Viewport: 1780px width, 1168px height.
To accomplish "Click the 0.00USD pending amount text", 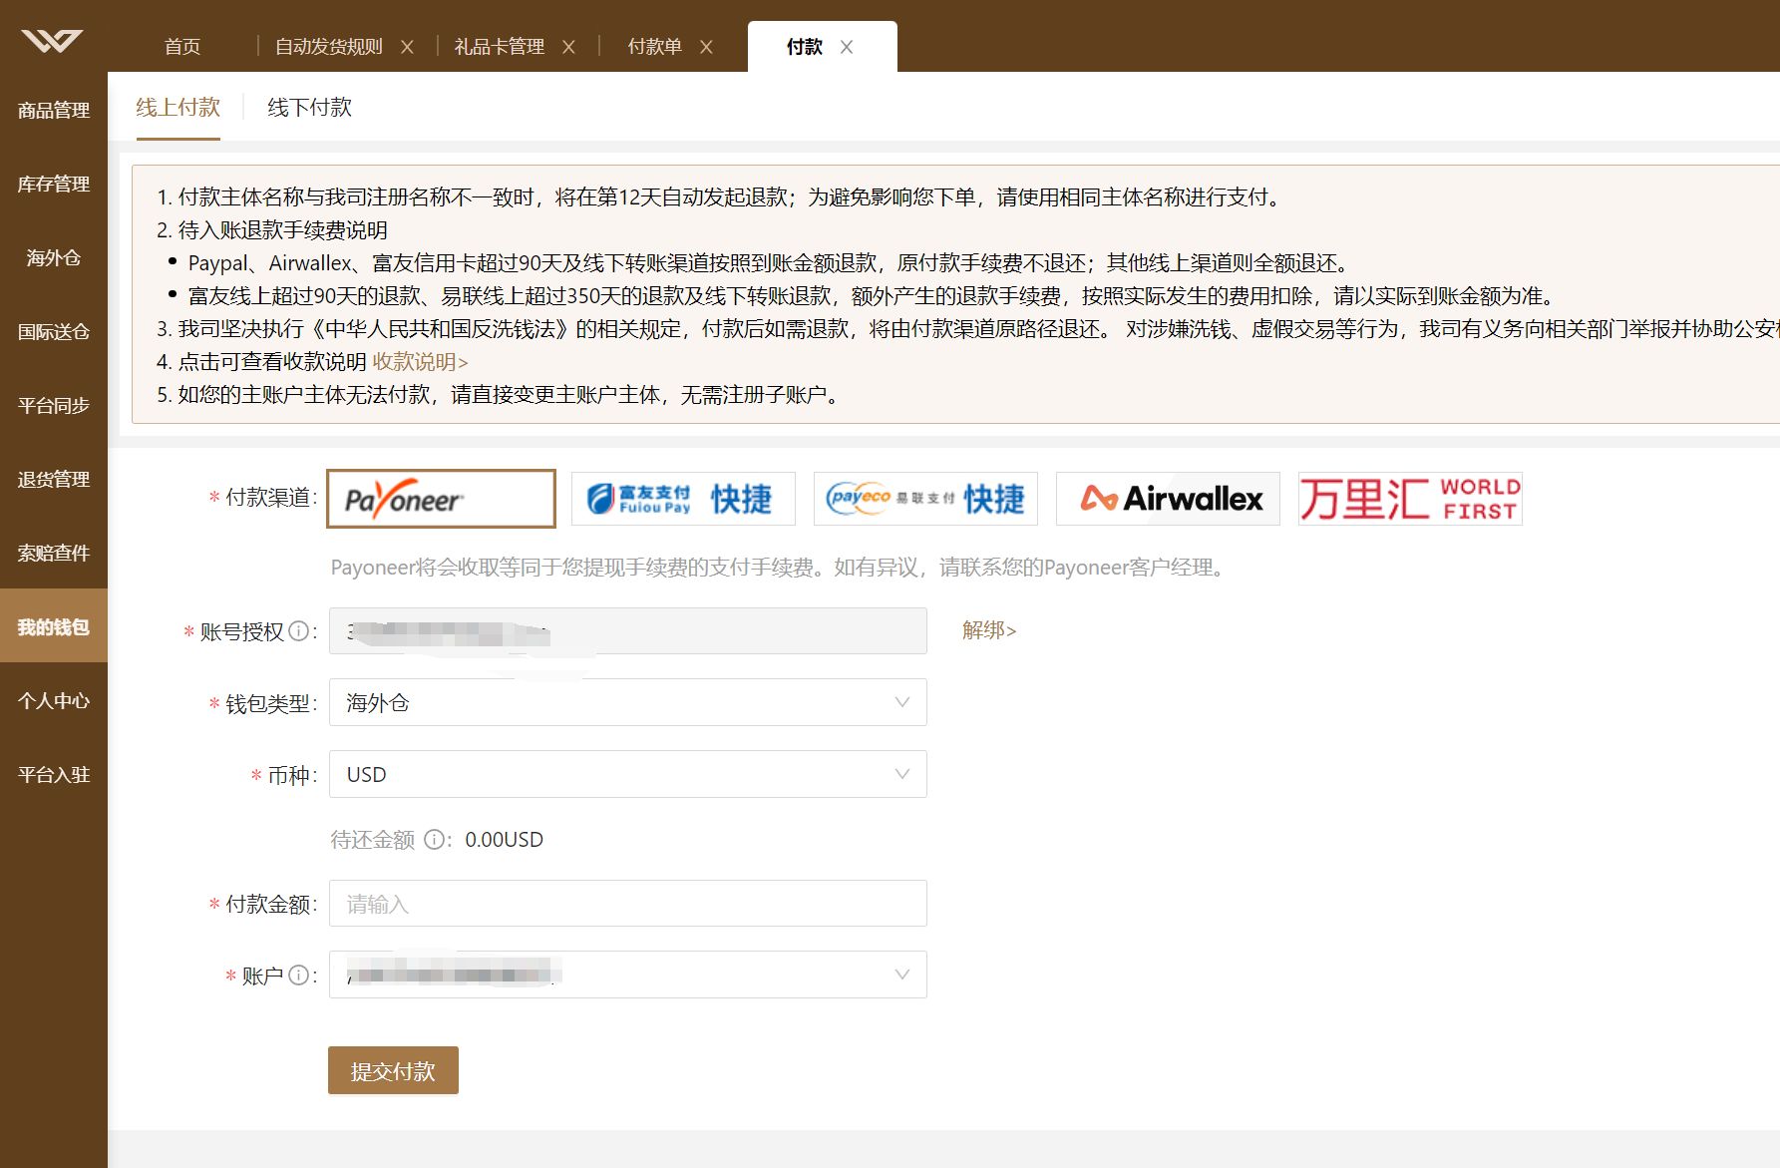I will [505, 840].
